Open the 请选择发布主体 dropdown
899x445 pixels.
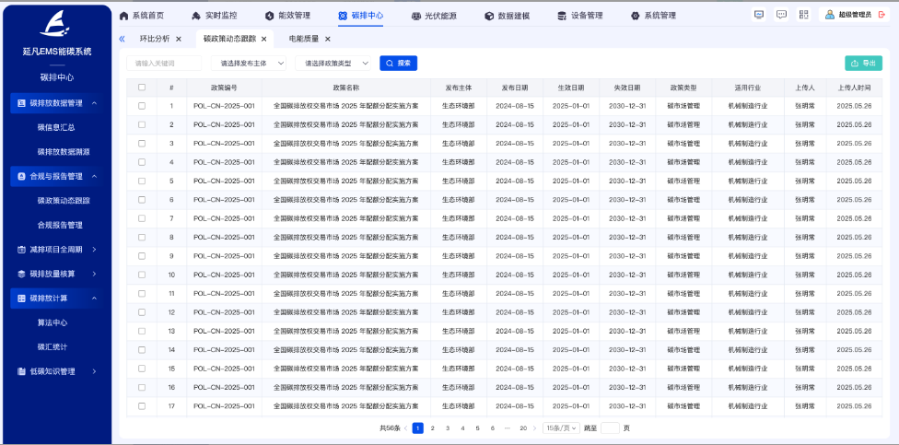coord(248,64)
